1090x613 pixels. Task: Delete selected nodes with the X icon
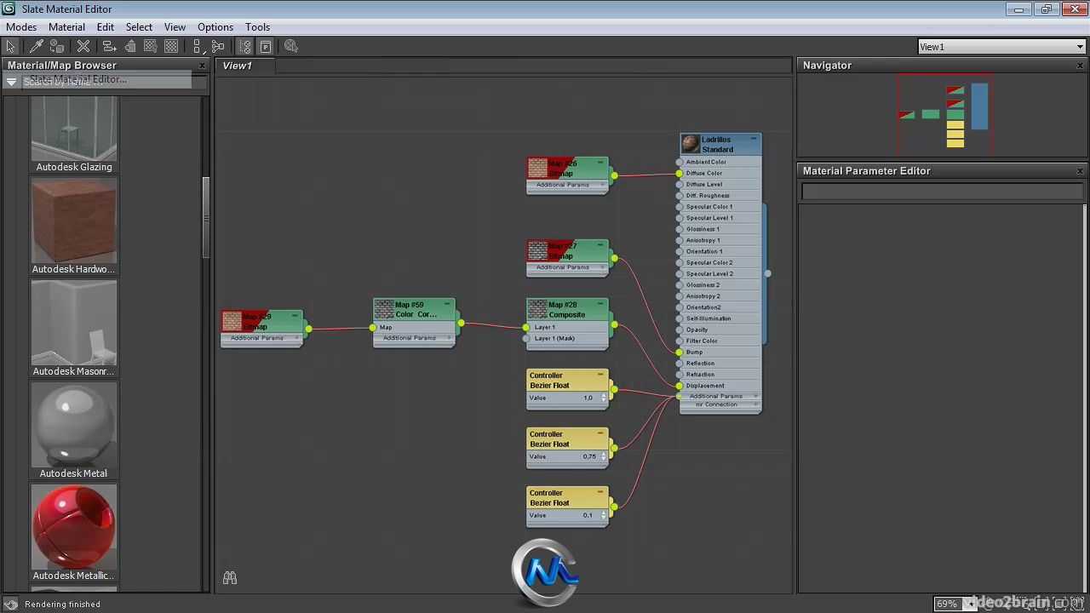(83, 47)
